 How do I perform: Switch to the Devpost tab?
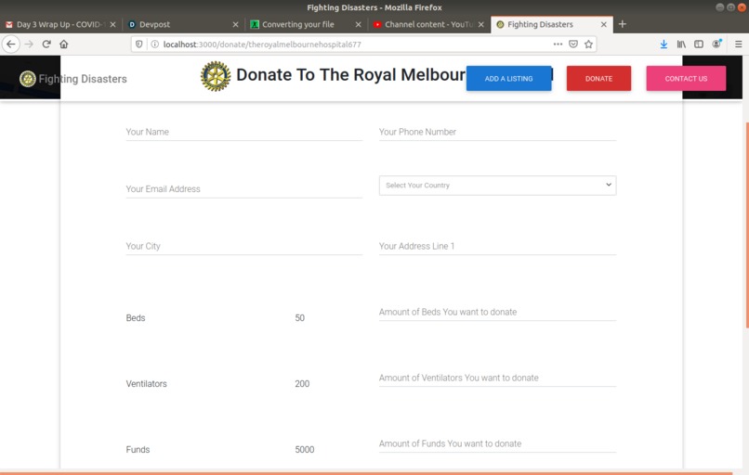pos(184,24)
